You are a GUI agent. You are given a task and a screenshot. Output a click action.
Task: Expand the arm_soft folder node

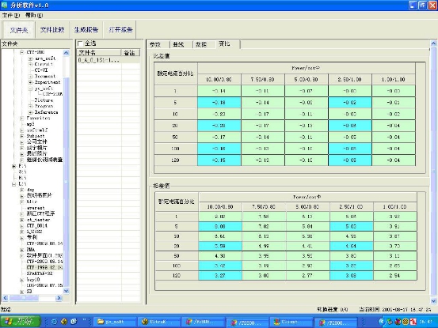pos(30,58)
